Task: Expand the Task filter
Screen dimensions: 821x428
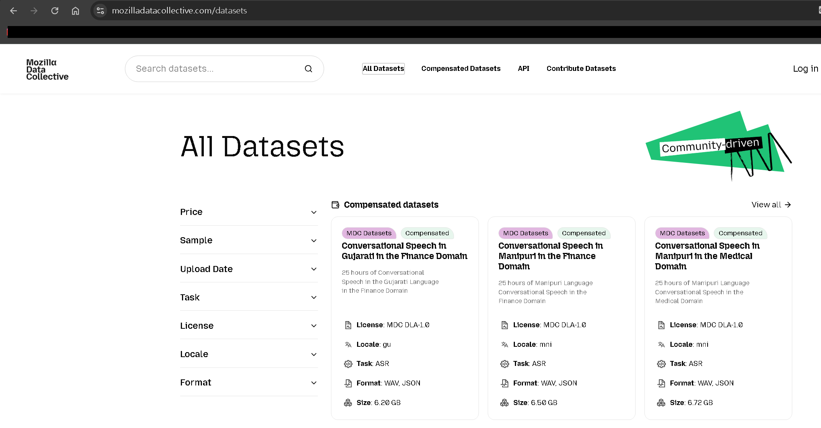Action: tap(249, 297)
